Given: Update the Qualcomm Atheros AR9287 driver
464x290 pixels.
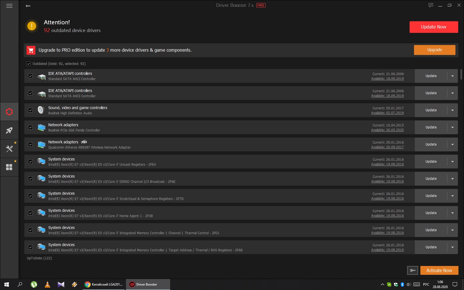Looking at the screenshot, I should coord(431,144).
